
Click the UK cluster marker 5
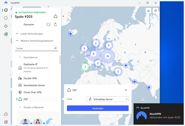pyautogui.click(x=84, y=48)
